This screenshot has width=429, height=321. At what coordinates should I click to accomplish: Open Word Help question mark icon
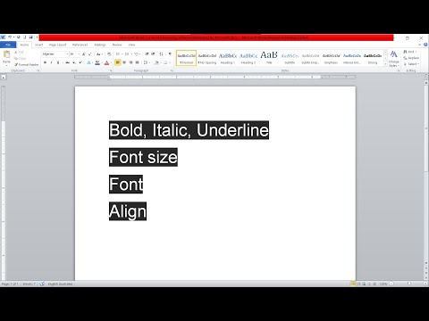pos(425,45)
